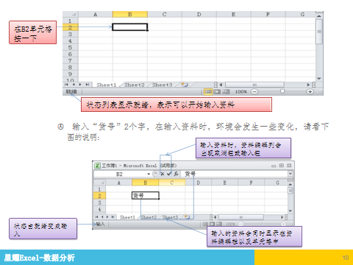Go to the next sheet in the 工作簿1 window
Viewport: 353px width, 265px height.
[x=107, y=217]
